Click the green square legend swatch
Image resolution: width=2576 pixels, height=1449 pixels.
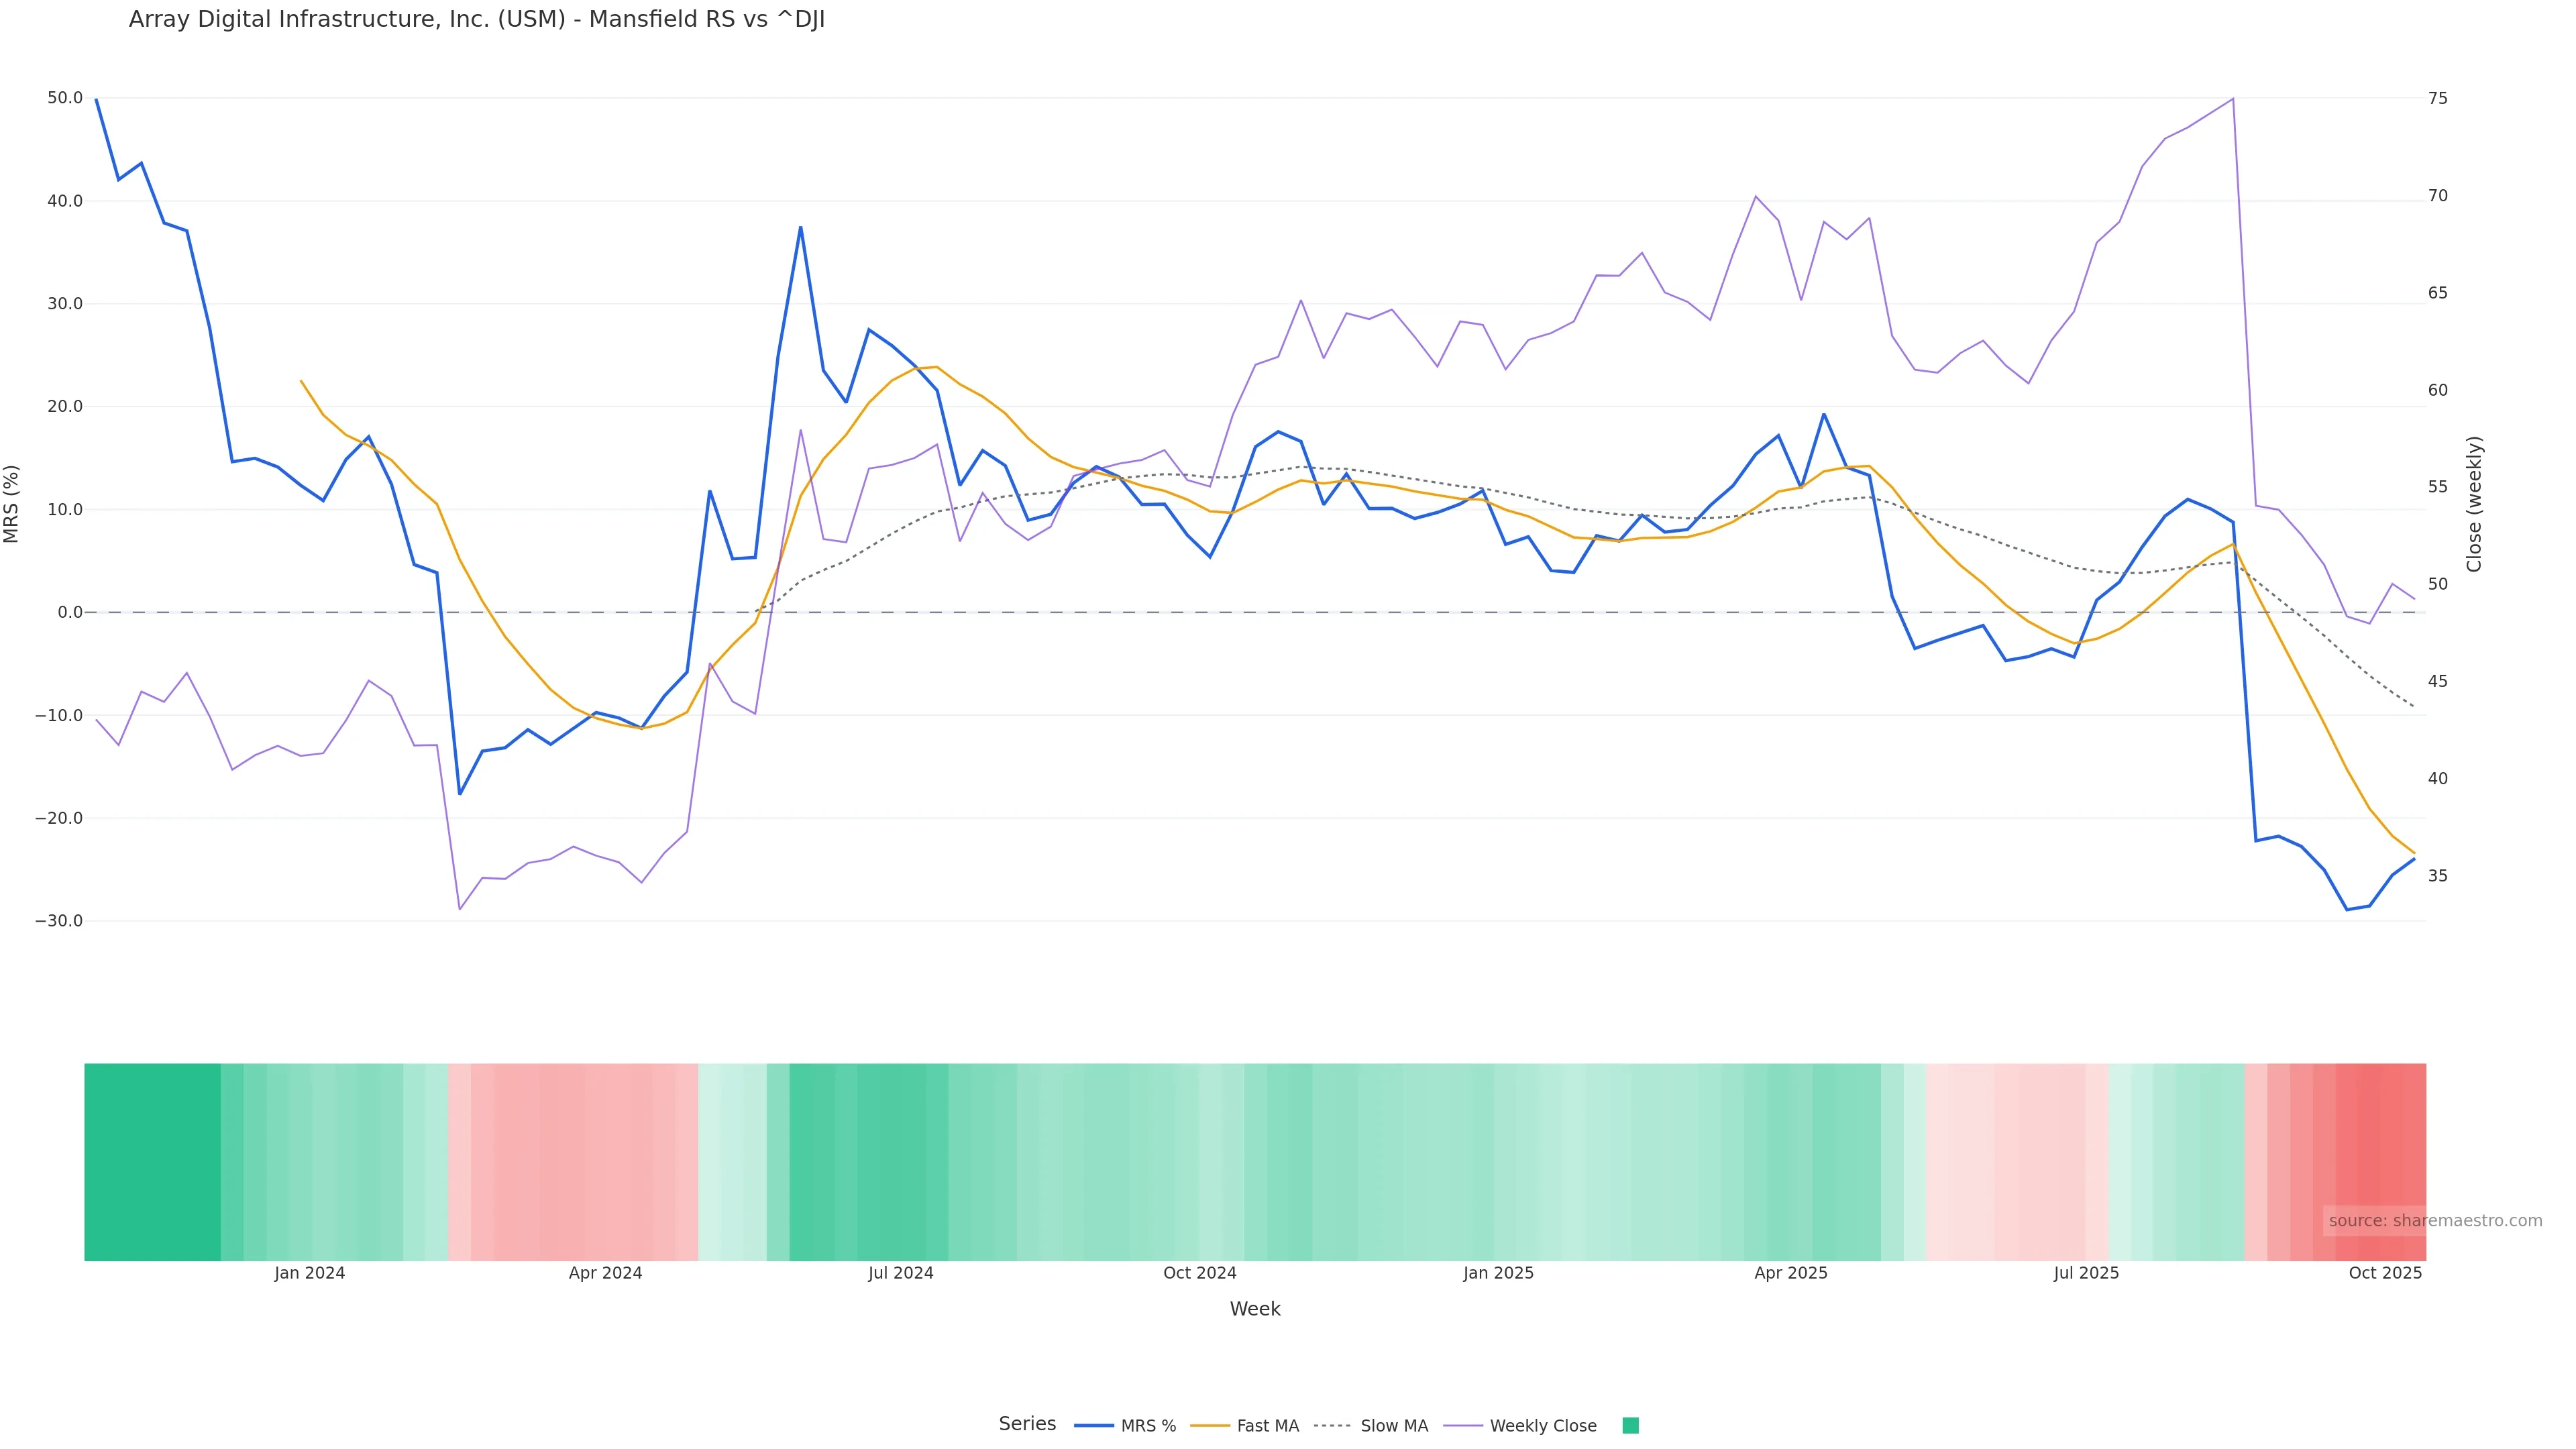1630,1426
